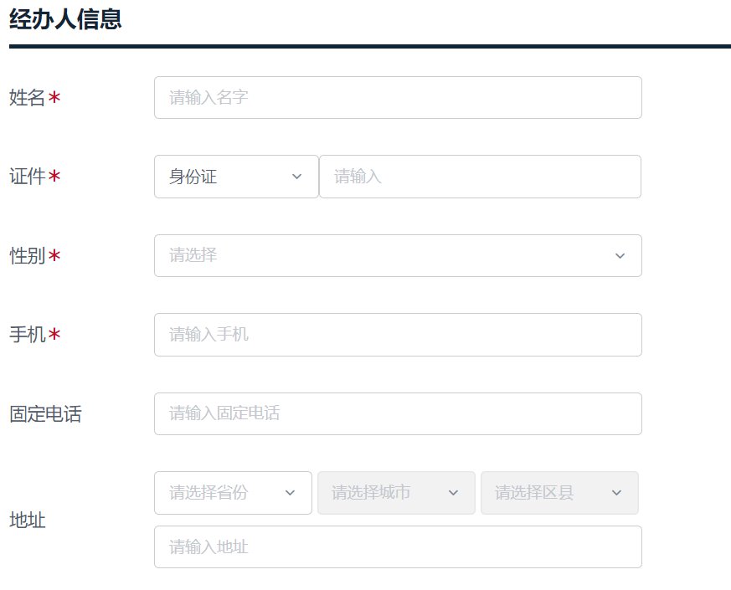Click the chevron arrow in the 省份 selector

290,493
